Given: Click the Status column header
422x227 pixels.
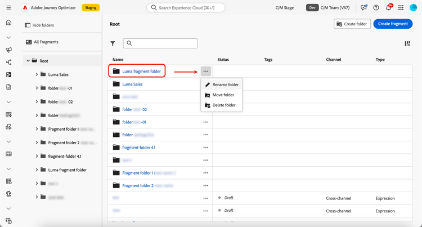Looking at the screenshot, I should [223, 60].
